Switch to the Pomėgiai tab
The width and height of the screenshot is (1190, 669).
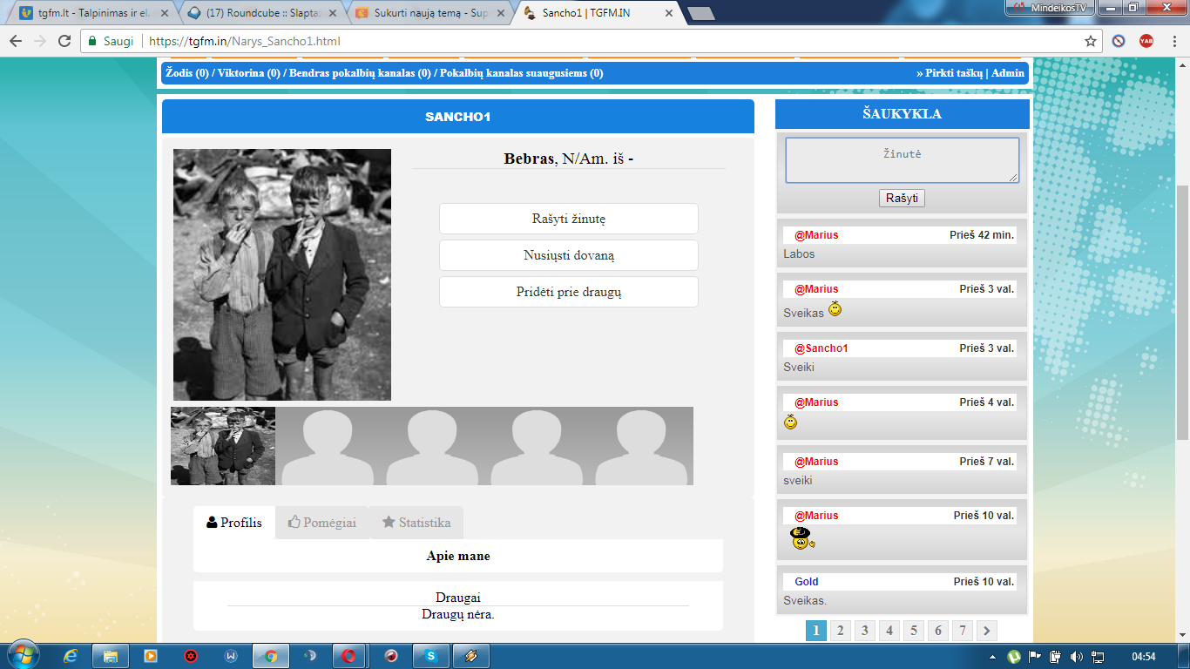point(322,523)
